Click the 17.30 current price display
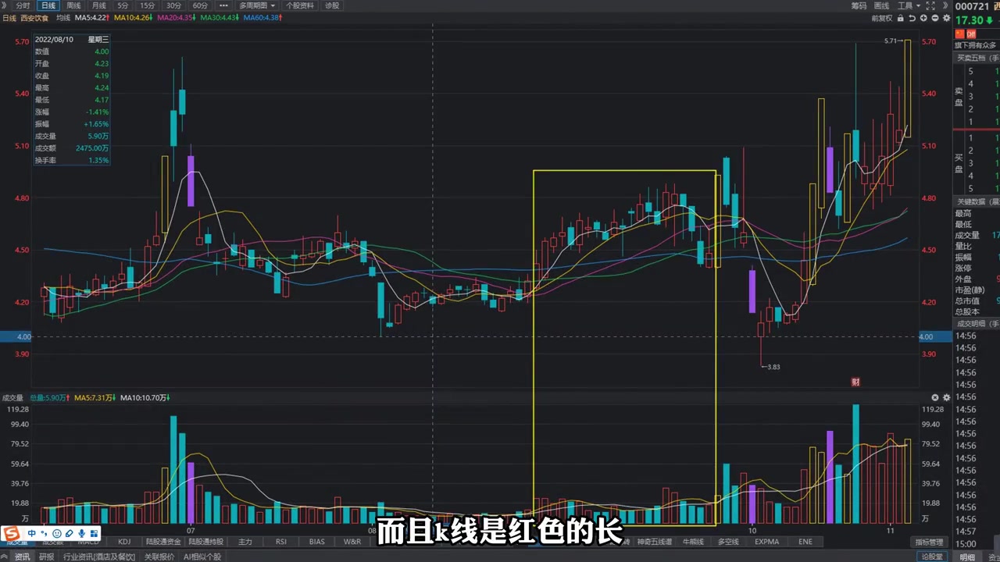The width and height of the screenshot is (1000, 562). pos(970,20)
